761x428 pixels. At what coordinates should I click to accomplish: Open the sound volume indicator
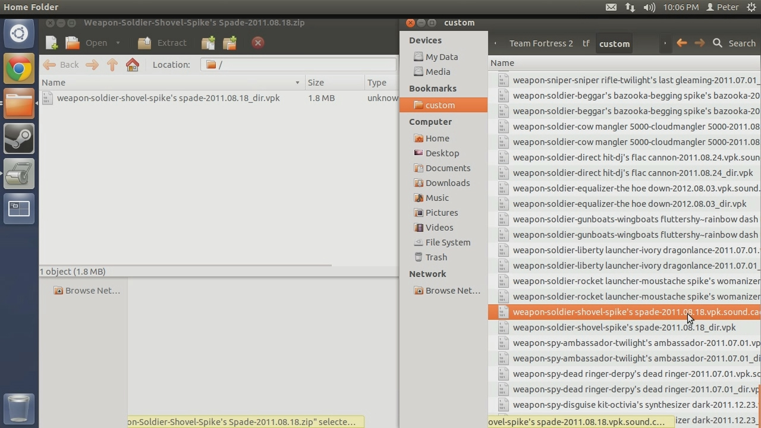[x=649, y=7]
